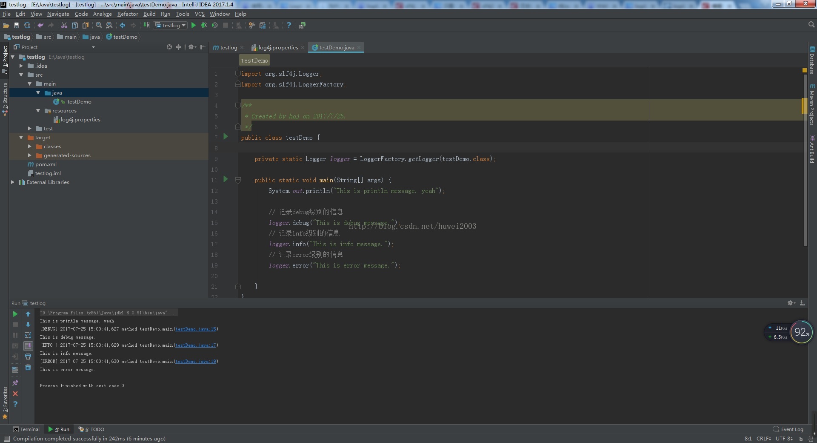
Task: Click the CRLF line separator in status bar
Action: 763,439
